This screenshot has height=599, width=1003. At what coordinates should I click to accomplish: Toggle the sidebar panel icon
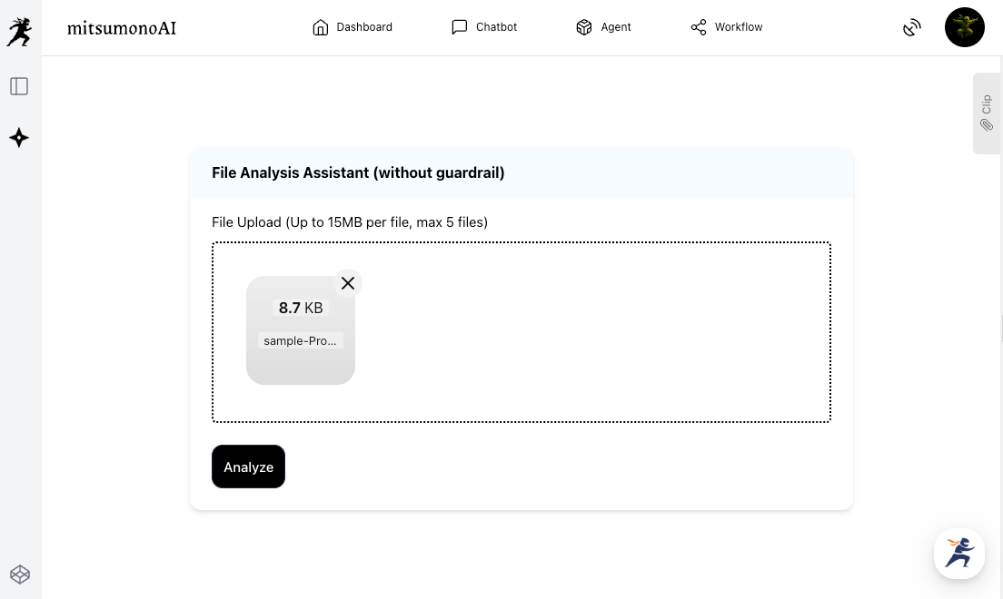click(x=19, y=86)
